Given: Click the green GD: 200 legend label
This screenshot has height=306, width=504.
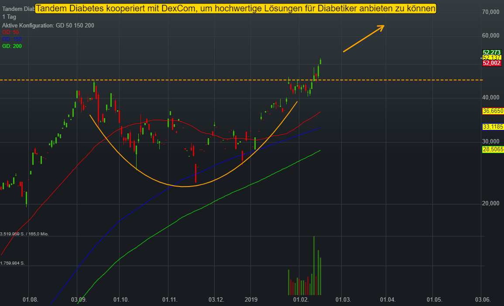Looking at the screenshot, I should (12, 46).
